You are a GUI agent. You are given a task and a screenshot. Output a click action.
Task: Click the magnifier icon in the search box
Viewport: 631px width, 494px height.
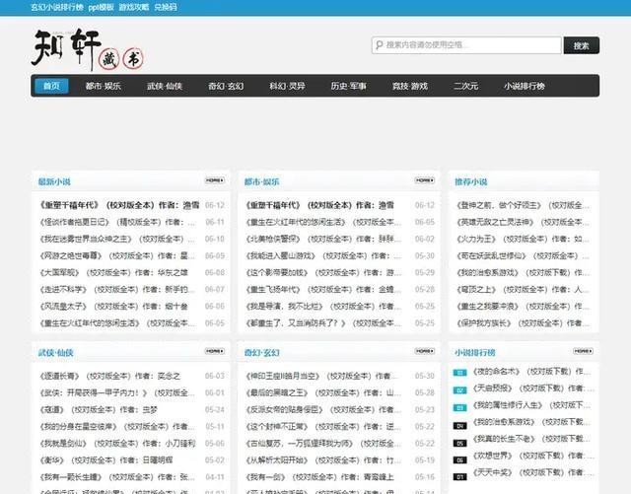tap(380, 45)
